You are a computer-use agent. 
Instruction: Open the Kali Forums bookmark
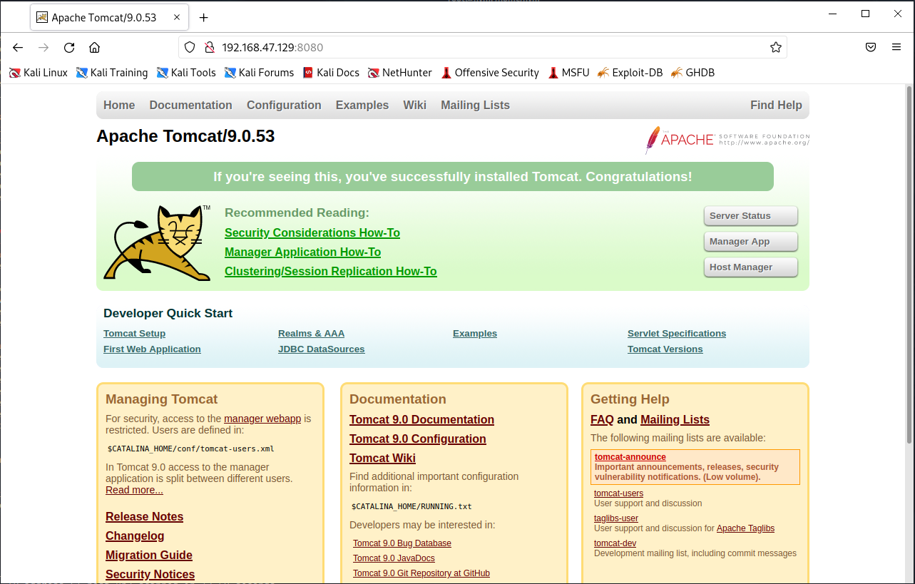259,73
